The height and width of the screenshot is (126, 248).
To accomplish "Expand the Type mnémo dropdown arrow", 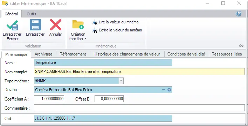I will (121, 81).
